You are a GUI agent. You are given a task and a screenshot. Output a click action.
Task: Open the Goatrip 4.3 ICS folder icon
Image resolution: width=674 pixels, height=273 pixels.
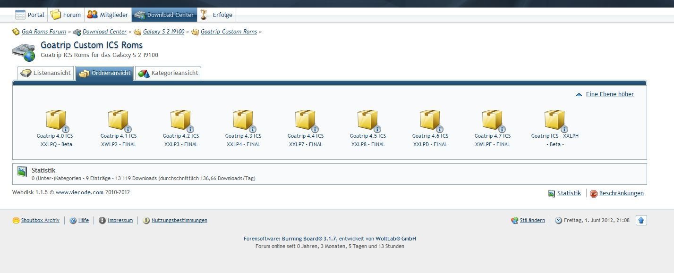point(244,121)
